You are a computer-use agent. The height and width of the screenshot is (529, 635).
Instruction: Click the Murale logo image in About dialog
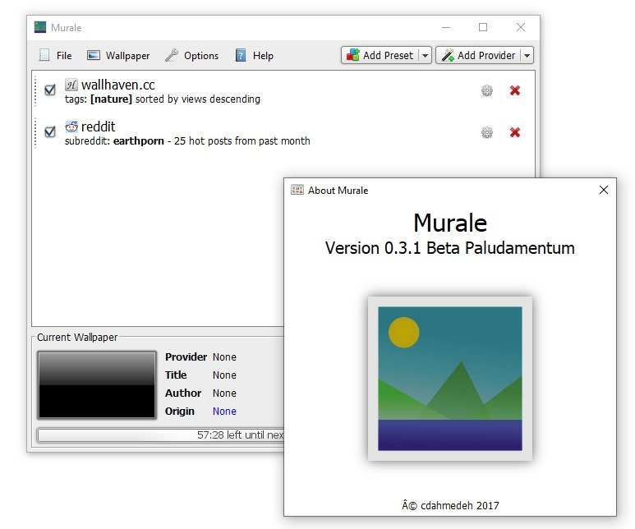(x=450, y=379)
